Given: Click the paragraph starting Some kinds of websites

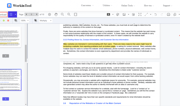Looking at the screenshot, I should tap(109, 75).
